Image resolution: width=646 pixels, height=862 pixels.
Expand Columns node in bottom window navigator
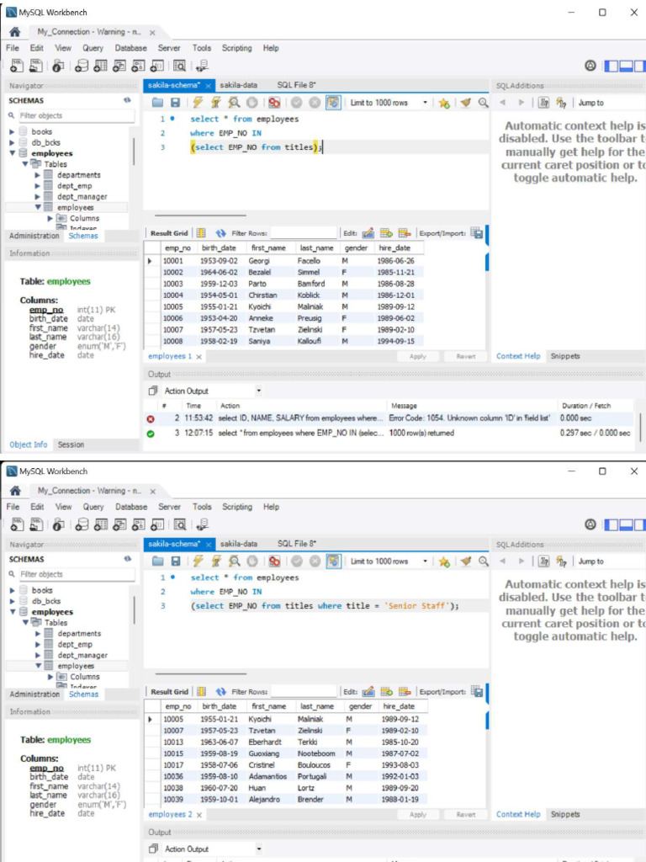coord(50,677)
